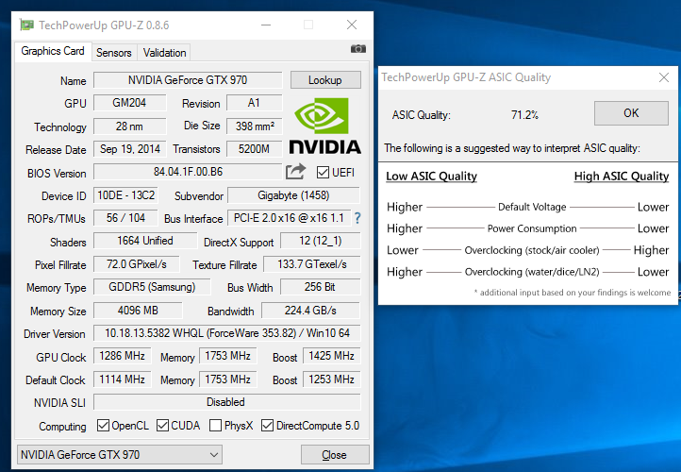Image resolution: width=681 pixels, height=472 pixels.
Task: Click the Transistors field 5200M
Action: click(x=255, y=149)
